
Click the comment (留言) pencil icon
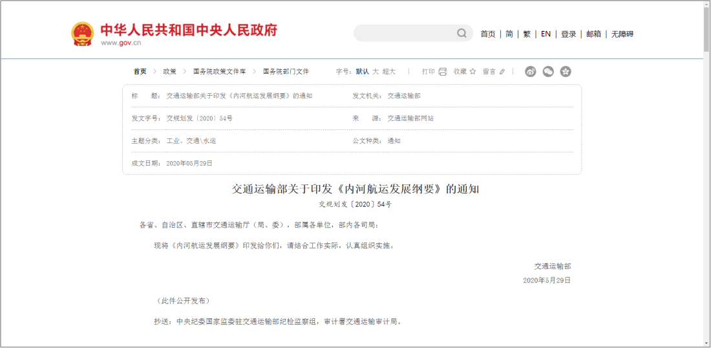502,72
